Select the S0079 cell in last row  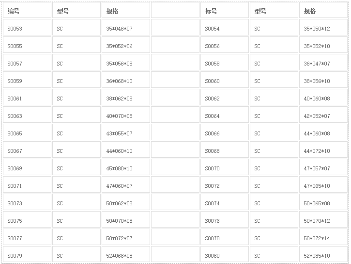tap(27, 256)
